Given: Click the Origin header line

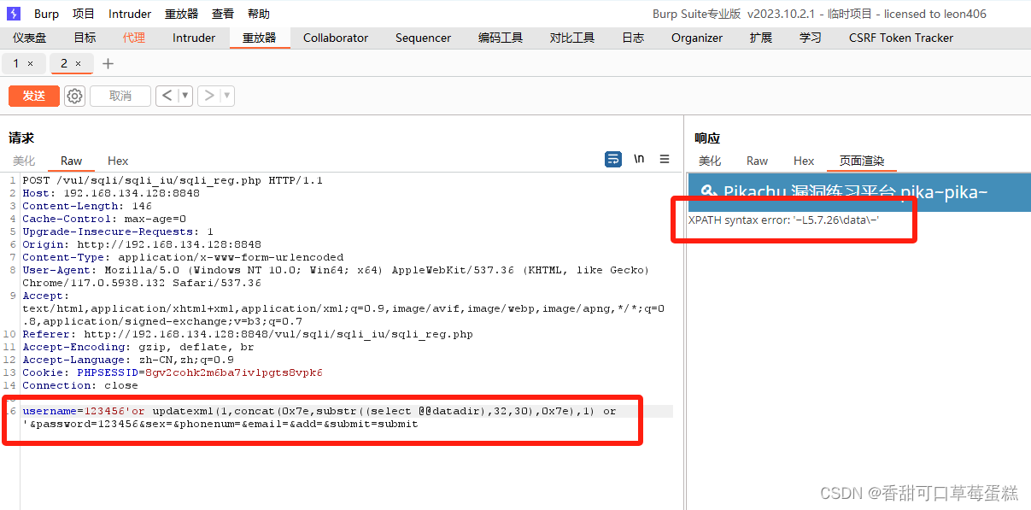Looking at the screenshot, I should (x=142, y=244).
